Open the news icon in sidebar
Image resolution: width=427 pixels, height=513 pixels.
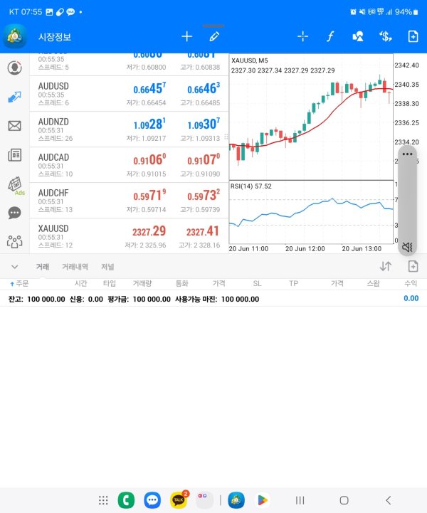tap(14, 154)
